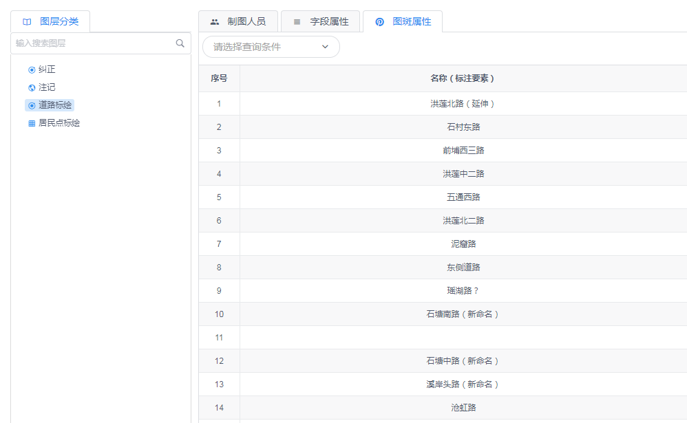Click sequence number 7 cell
Screen dimensions: 687x423
219,244
